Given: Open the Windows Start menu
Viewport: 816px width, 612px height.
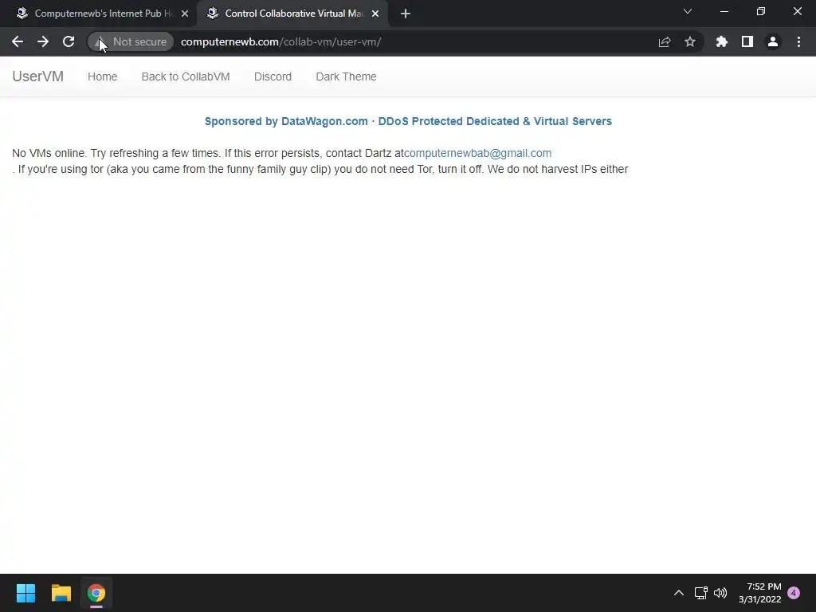Looking at the screenshot, I should (x=25, y=593).
